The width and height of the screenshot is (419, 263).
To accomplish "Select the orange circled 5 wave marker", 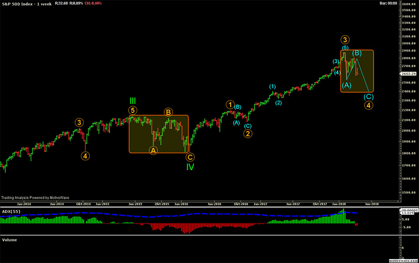I will point(132,111).
